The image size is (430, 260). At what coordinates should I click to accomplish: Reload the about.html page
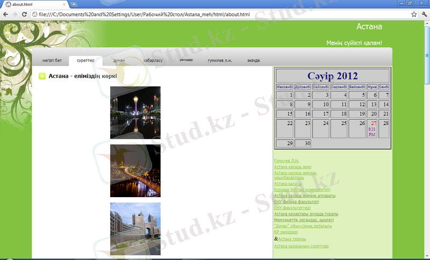tap(24, 15)
